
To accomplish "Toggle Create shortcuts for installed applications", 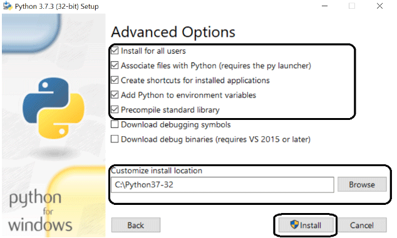I will click(x=115, y=80).
